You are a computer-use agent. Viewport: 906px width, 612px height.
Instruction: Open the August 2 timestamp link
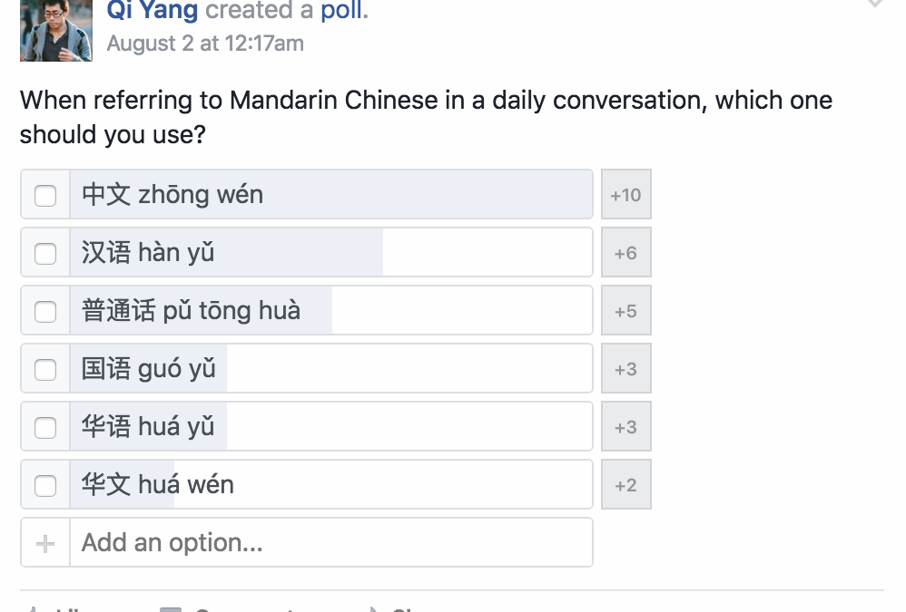[x=205, y=44]
